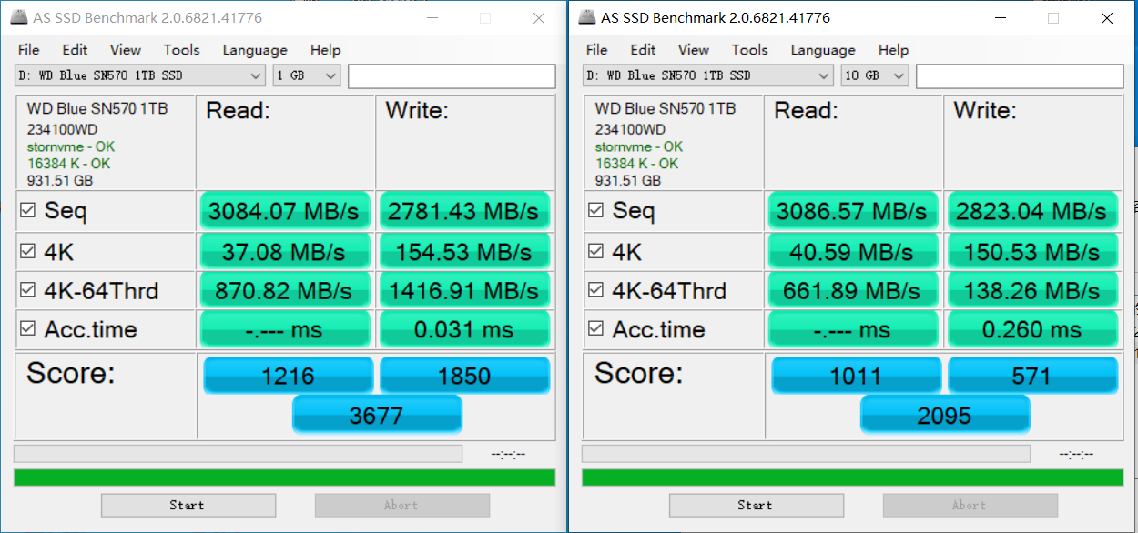Click empty text field in left window
This screenshot has width=1138, height=533.
click(x=452, y=76)
